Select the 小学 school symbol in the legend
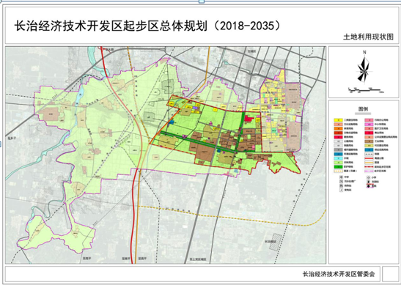401x285 pixels. (x=368, y=177)
